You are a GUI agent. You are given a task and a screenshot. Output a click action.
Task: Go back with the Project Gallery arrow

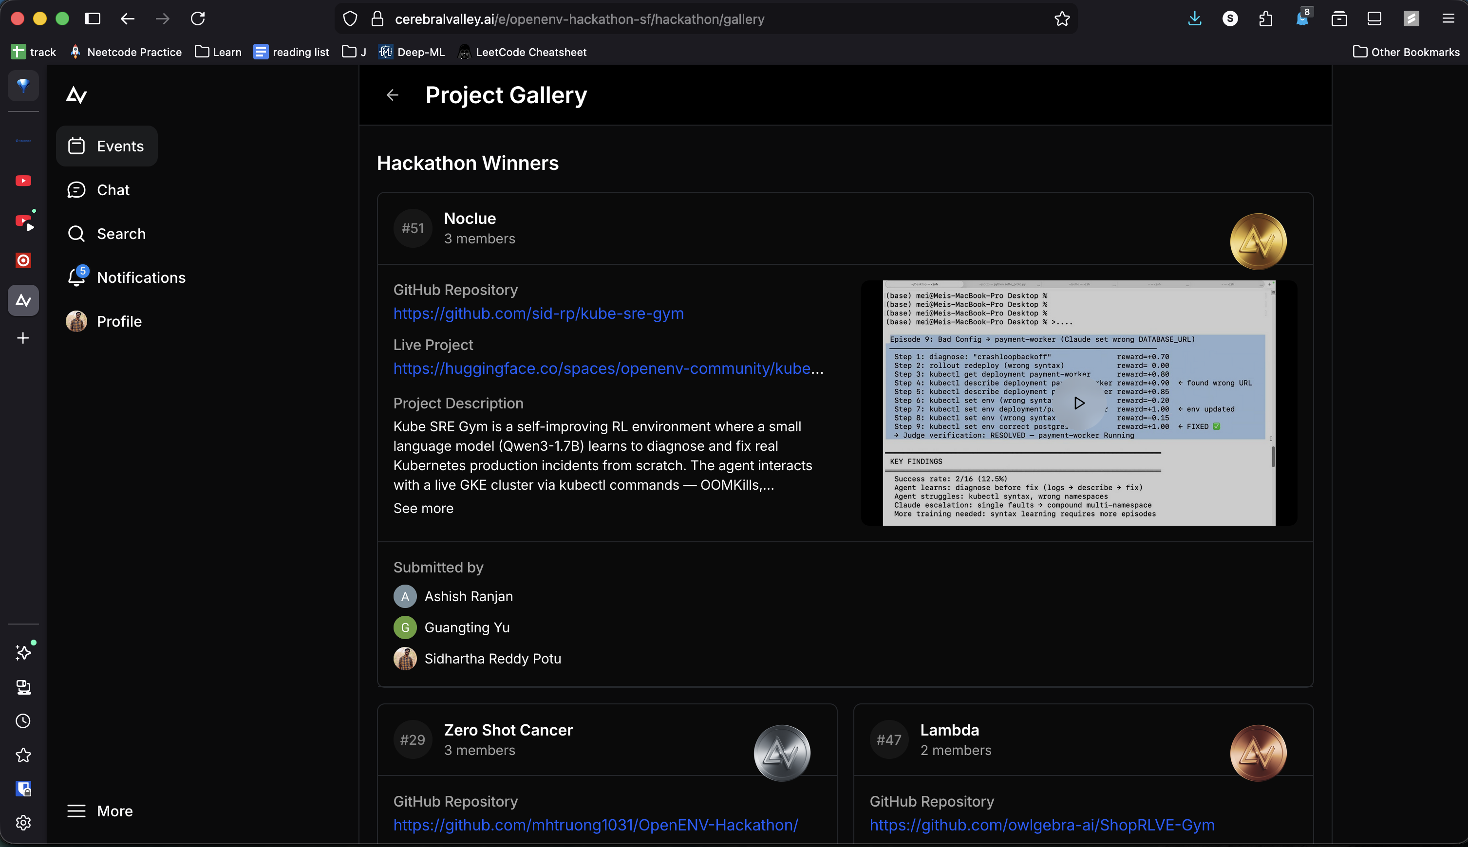pos(392,95)
